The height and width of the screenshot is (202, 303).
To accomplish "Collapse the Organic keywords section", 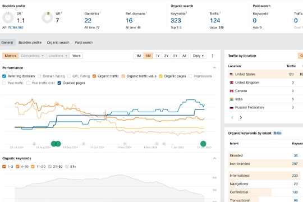I will [x=214, y=158].
